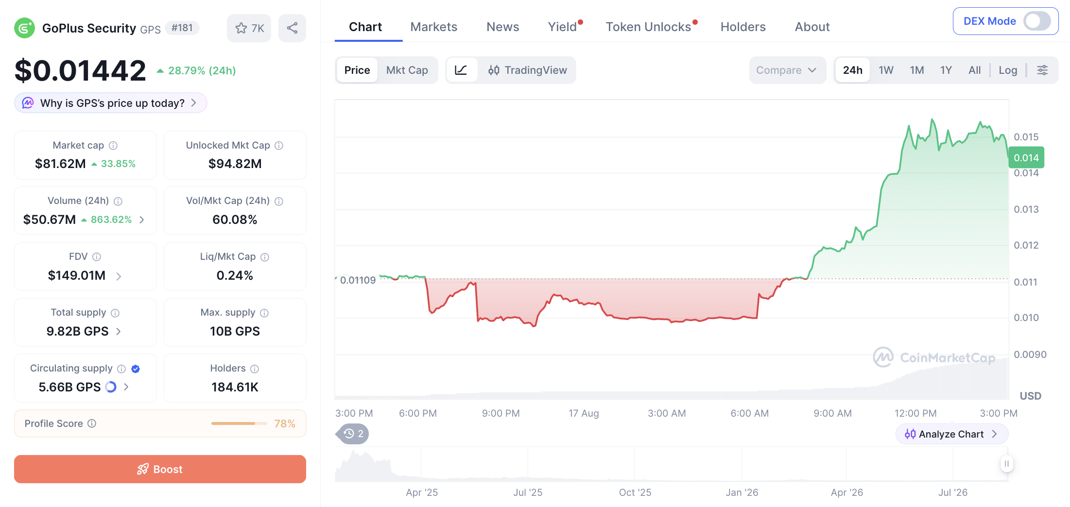Click the orange Boost button
Image resolution: width=1070 pixels, height=507 pixels.
pyautogui.click(x=160, y=469)
